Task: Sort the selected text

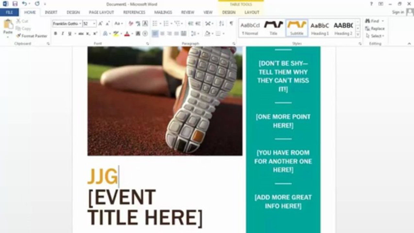Action: pos(221,24)
